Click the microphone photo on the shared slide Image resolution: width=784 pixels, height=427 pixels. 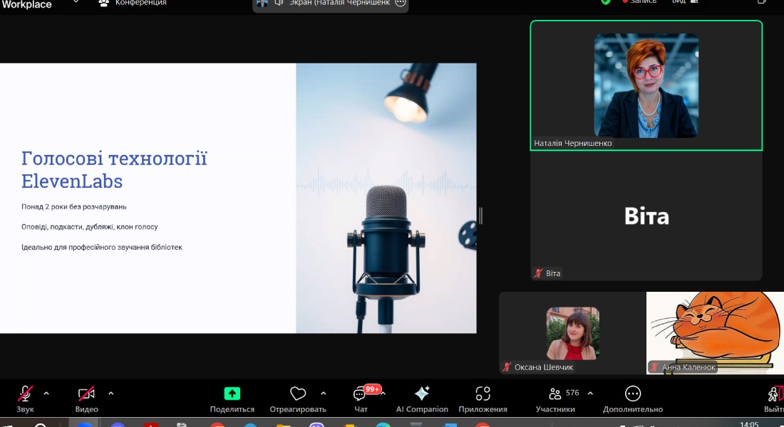click(x=386, y=198)
